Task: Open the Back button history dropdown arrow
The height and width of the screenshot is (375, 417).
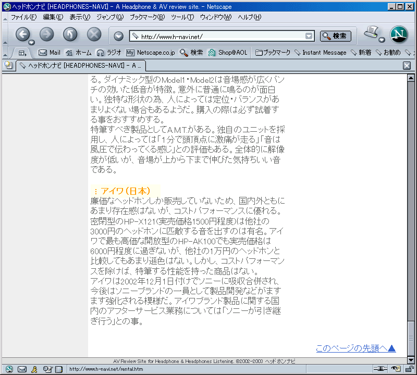Action: (x=32, y=42)
